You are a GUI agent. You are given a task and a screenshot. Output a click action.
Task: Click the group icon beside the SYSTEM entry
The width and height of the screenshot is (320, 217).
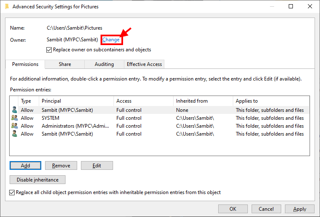[15, 118]
